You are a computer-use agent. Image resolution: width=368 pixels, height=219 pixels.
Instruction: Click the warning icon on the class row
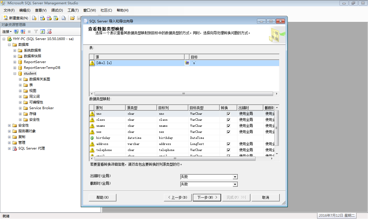92,120
